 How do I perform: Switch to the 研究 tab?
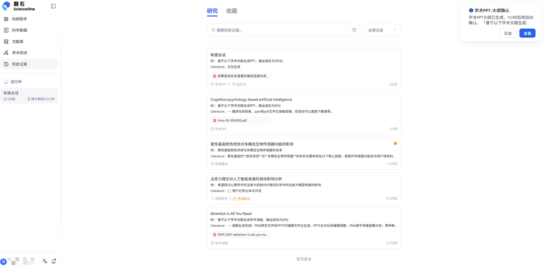(x=212, y=11)
